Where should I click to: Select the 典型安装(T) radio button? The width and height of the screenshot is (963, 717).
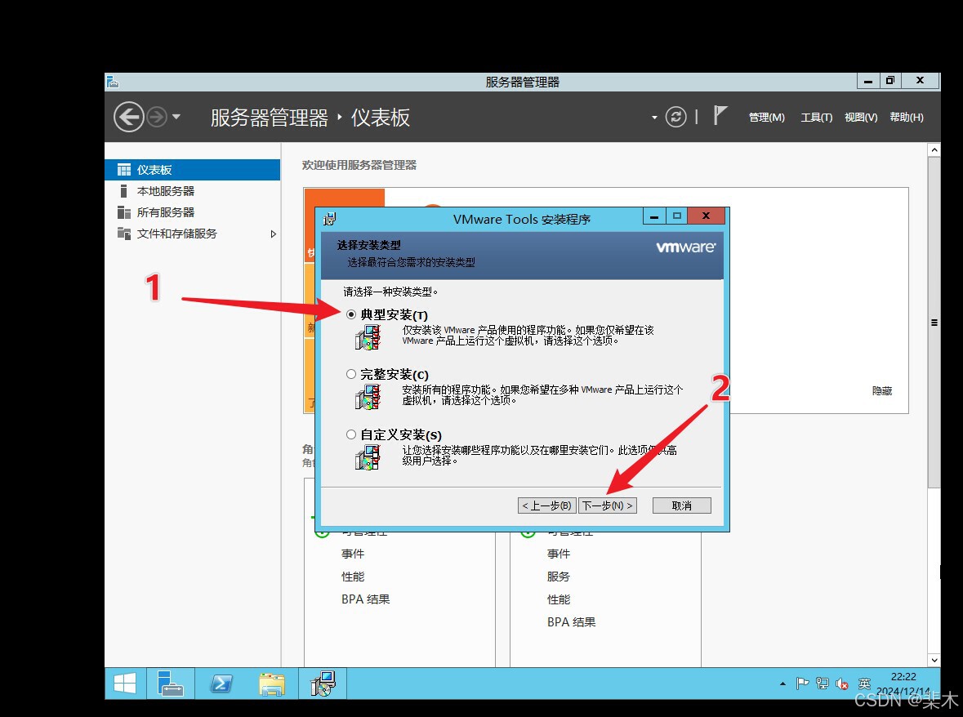click(x=350, y=314)
